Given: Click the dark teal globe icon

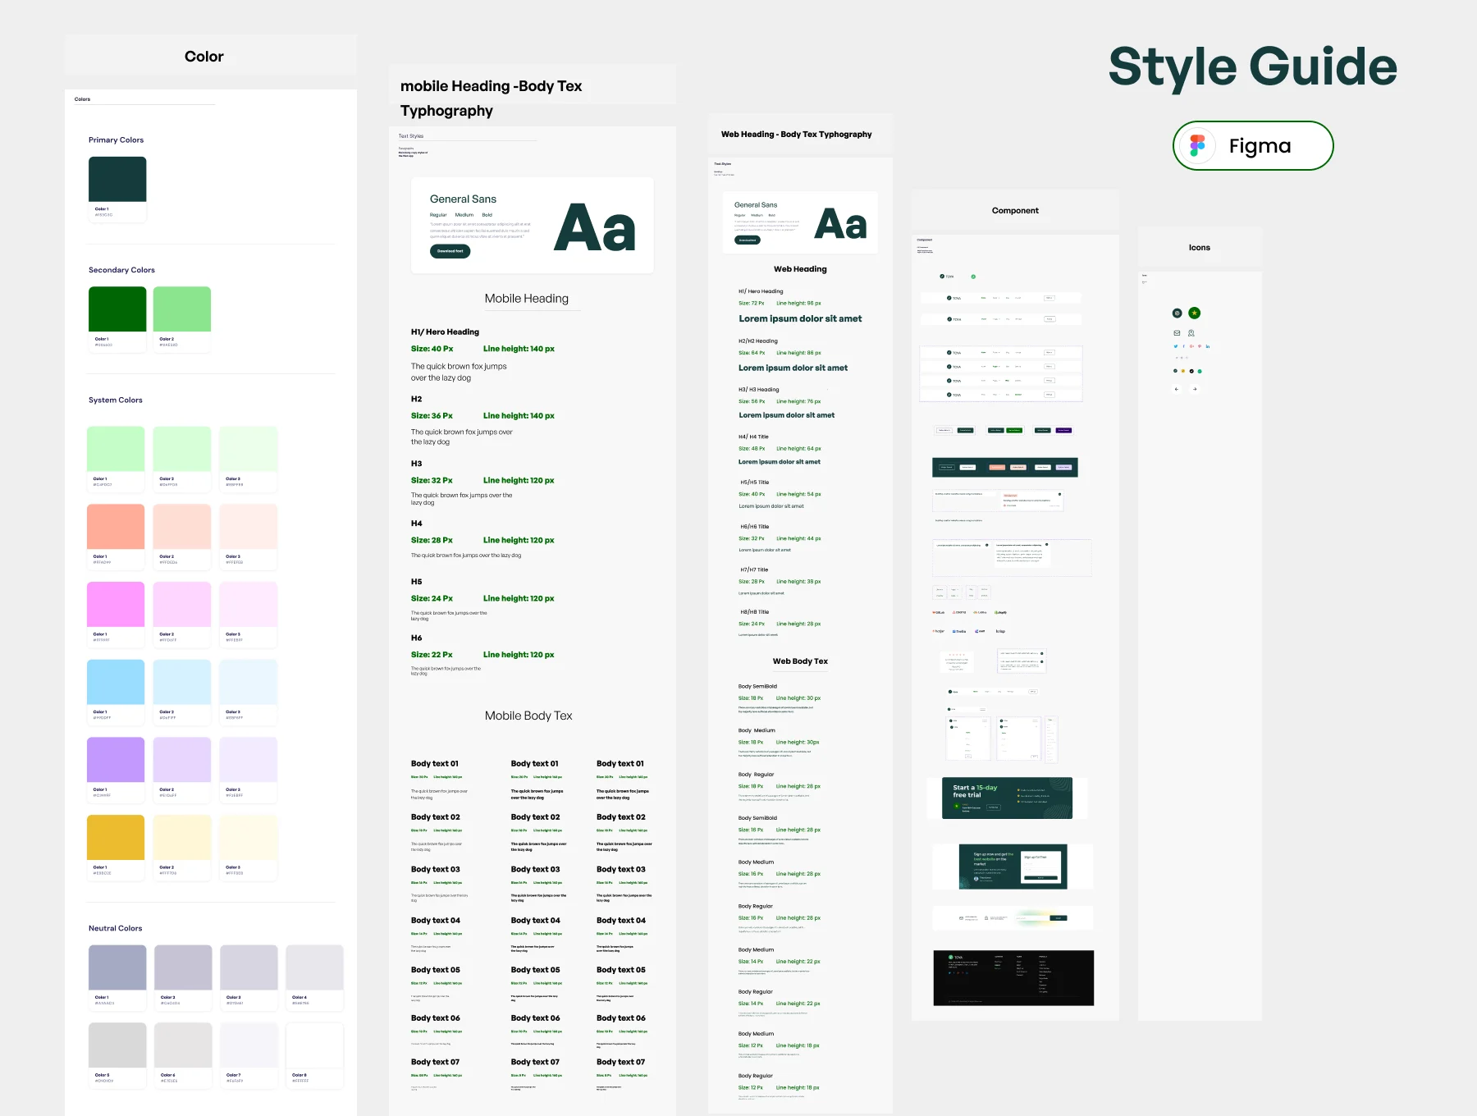Looking at the screenshot, I should [x=1177, y=313].
